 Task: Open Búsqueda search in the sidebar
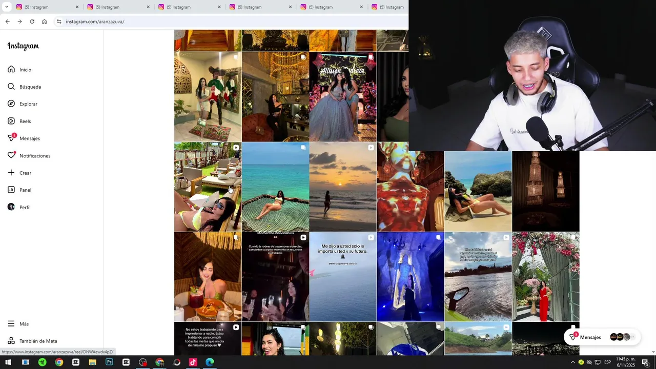[x=24, y=87]
